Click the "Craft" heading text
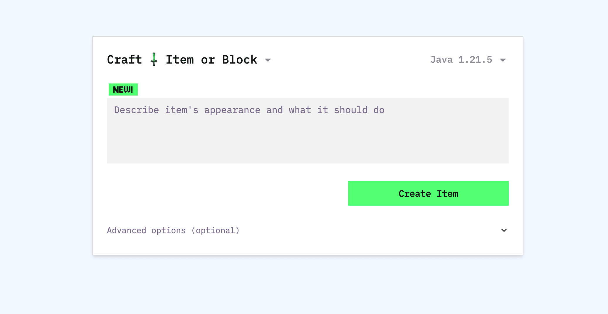 pyautogui.click(x=124, y=59)
